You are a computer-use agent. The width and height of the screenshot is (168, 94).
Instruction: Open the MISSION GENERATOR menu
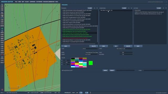click(x=49, y=2)
